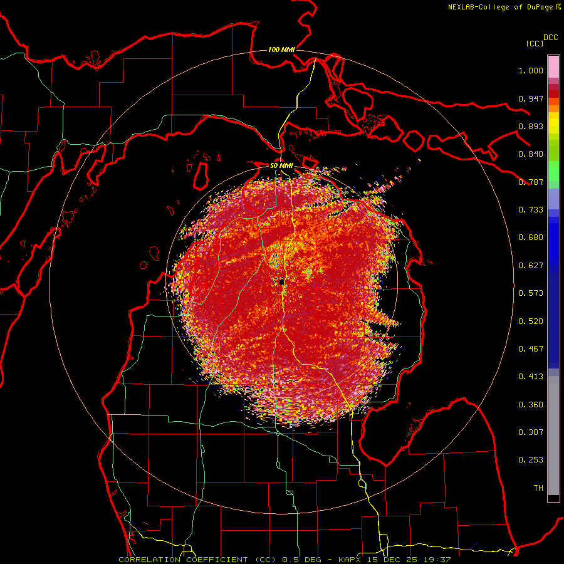Click the 0.627 value on the color scale

(531, 266)
